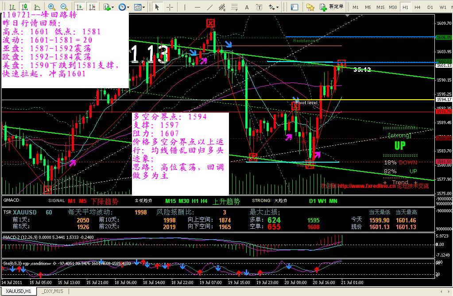Screen dimensions: 453x296
Task: Switch to H4 timeframe
Action: (418, 7)
